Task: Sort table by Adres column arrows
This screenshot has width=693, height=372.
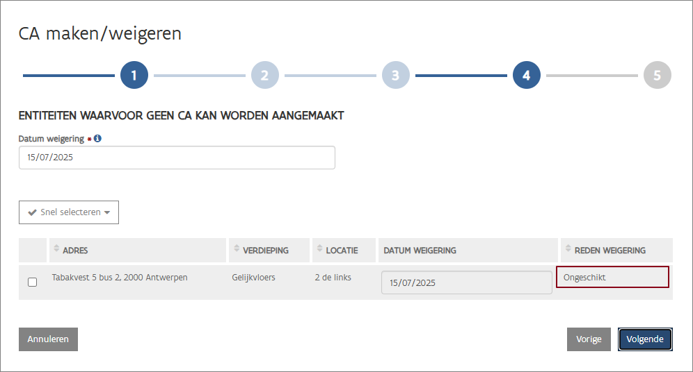Action: pyautogui.click(x=56, y=250)
